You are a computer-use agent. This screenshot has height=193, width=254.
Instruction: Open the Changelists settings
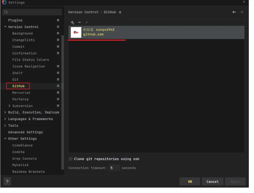24,40
